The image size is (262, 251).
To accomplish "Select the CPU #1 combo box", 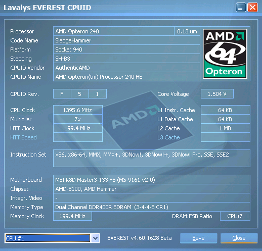I will [x=52, y=238].
